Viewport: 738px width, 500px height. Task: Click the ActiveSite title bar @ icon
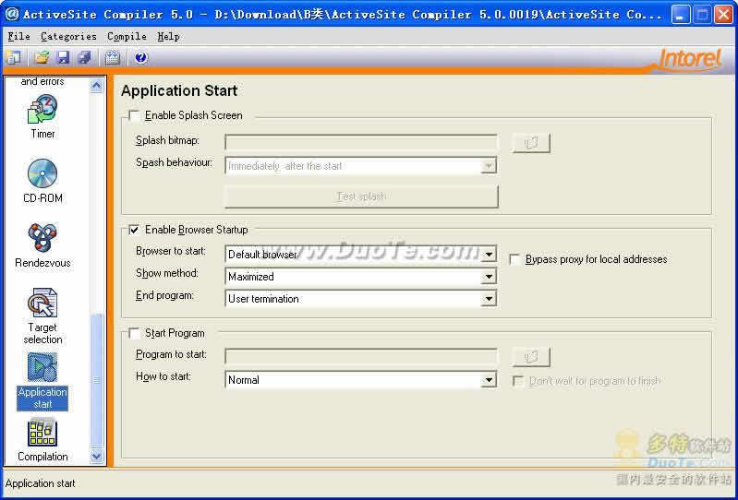tap(12, 14)
